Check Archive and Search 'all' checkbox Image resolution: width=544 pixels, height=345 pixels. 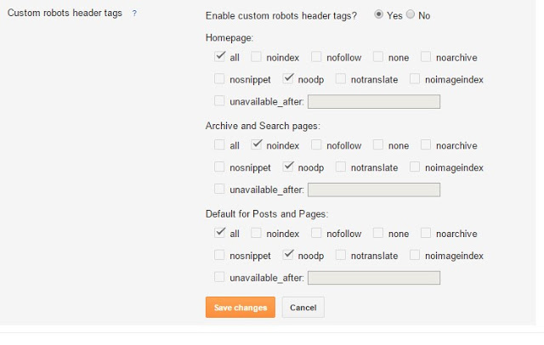(x=219, y=144)
